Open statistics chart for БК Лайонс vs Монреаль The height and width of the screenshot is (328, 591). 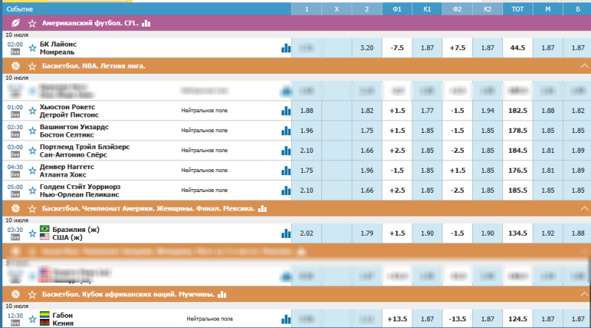(x=285, y=48)
